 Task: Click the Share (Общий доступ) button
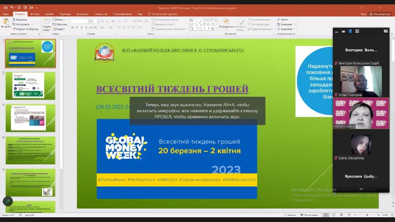[380, 14]
